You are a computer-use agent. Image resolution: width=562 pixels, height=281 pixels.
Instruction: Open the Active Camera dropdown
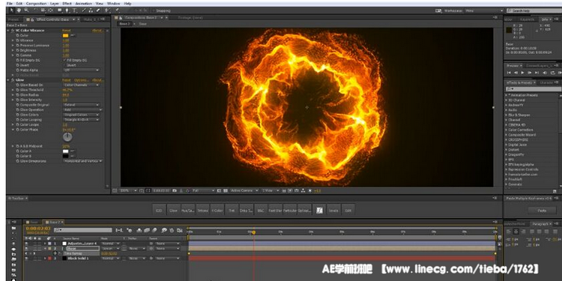click(244, 190)
